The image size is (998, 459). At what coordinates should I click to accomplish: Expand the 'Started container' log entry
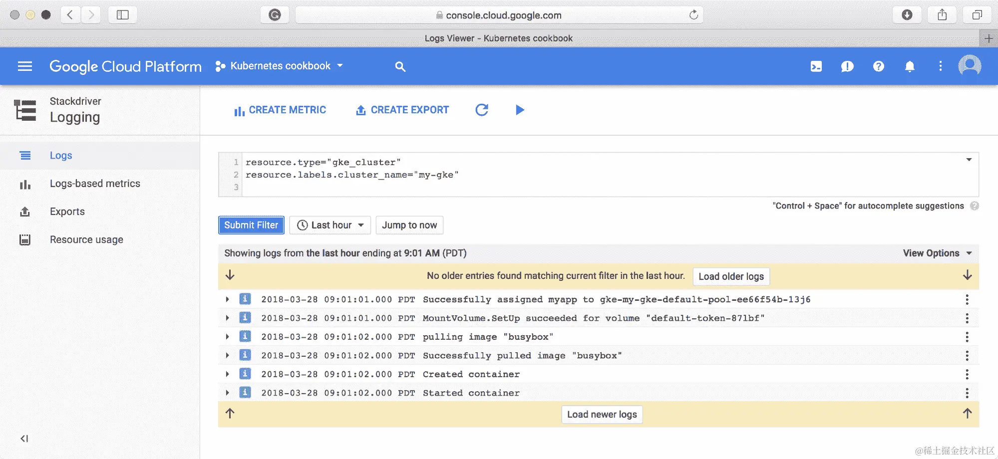[x=228, y=393]
